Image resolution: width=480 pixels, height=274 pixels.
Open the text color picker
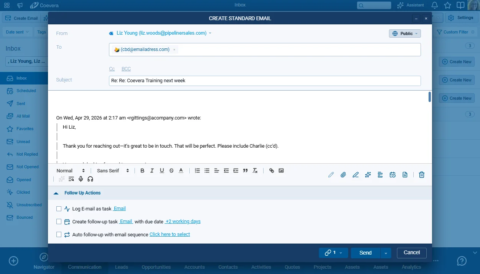point(181,170)
